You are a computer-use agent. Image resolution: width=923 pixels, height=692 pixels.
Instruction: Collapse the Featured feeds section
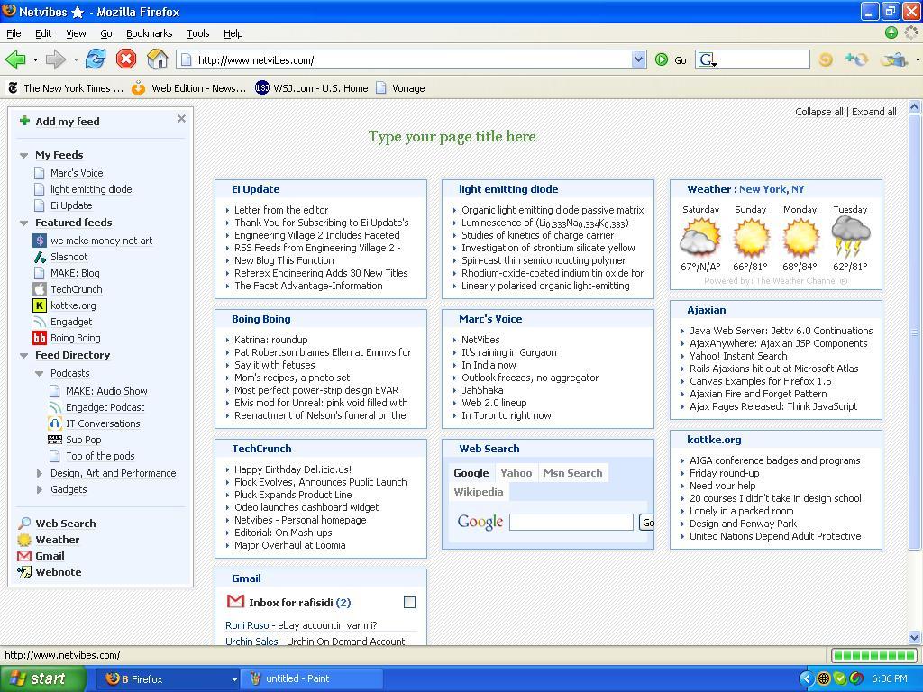[24, 223]
